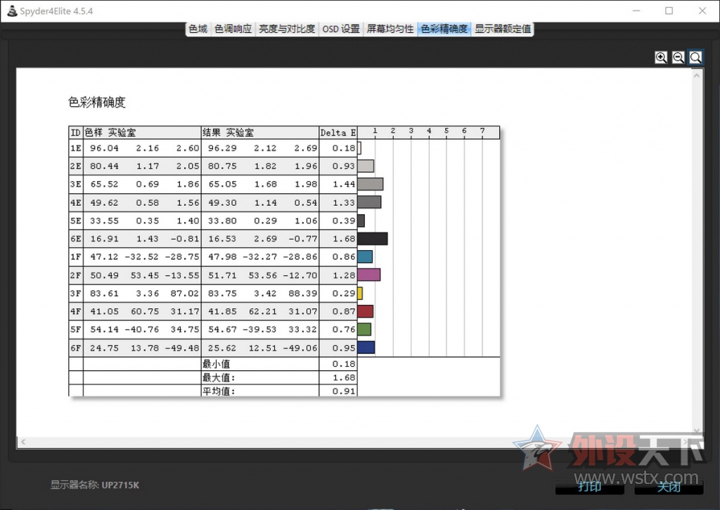Click the 平均值 label
720x510 pixels.
click(219, 391)
